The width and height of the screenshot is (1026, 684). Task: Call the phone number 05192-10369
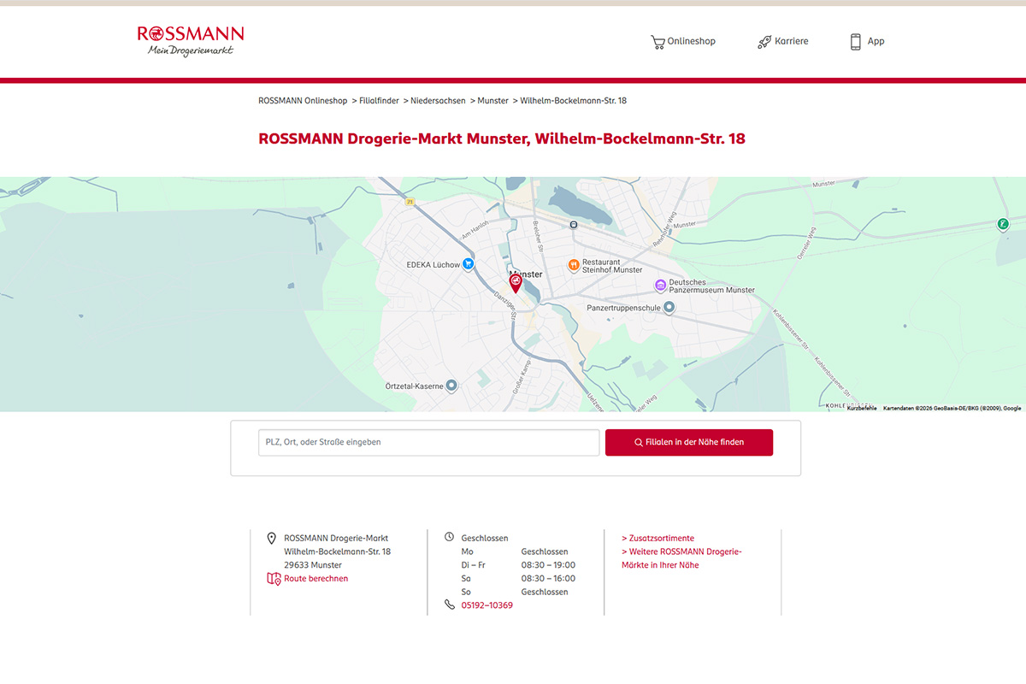[487, 605]
